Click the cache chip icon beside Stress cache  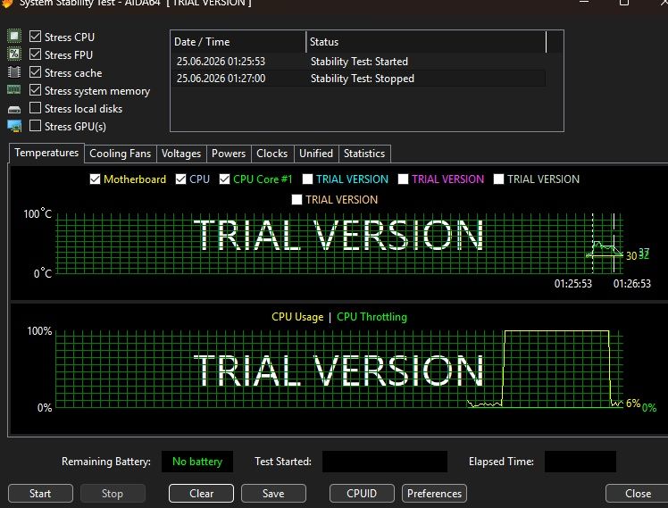point(14,72)
